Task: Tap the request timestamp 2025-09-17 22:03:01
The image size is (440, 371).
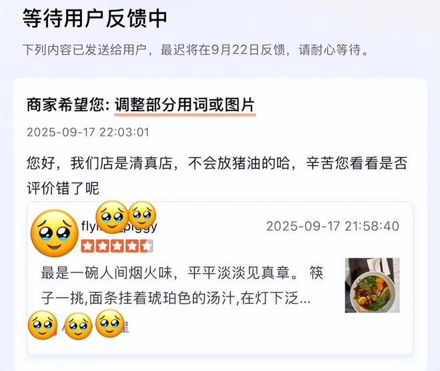Action: click(88, 133)
